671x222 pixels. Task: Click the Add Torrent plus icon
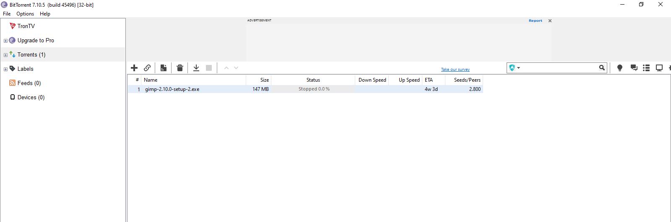click(x=134, y=68)
